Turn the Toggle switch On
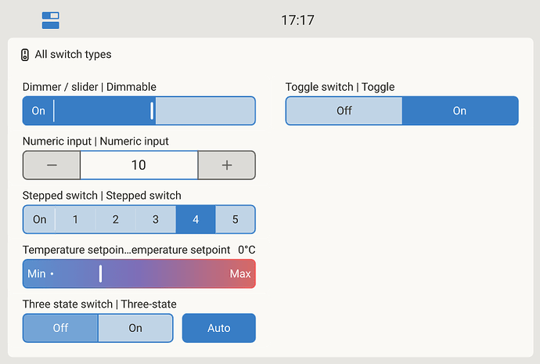Screen dimensions: 540x364 pos(459,110)
